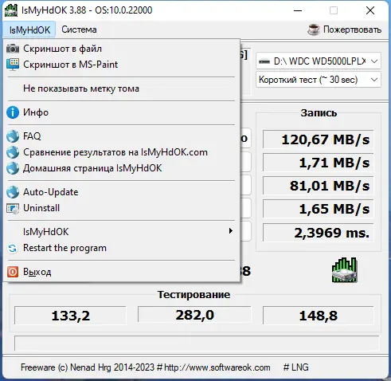391x381 pixels.
Task: Click the 1,65 MB/s write value
Action: [318, 209]
